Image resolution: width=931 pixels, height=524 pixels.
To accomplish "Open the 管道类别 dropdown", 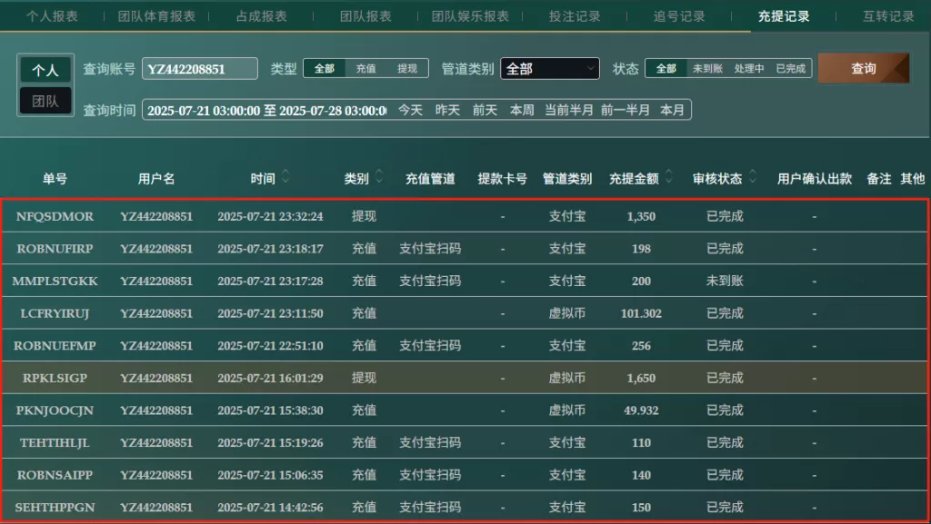I will point(550,69).
